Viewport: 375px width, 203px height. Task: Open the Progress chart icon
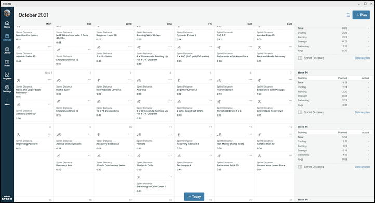(7, 76)
